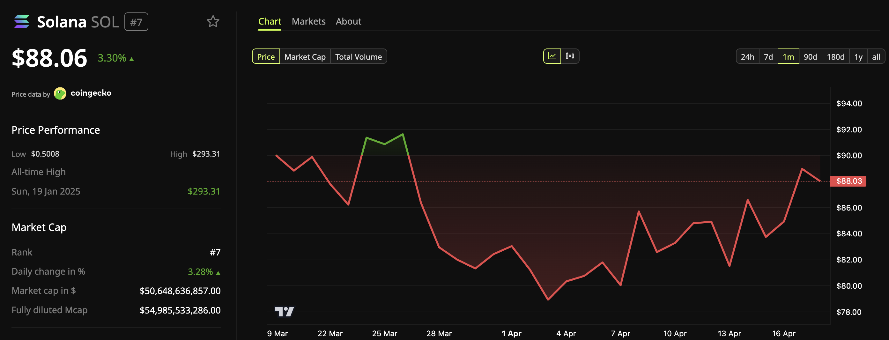Click the All-time High label
This screenshot has width=889, height=340.
(38, 172)
